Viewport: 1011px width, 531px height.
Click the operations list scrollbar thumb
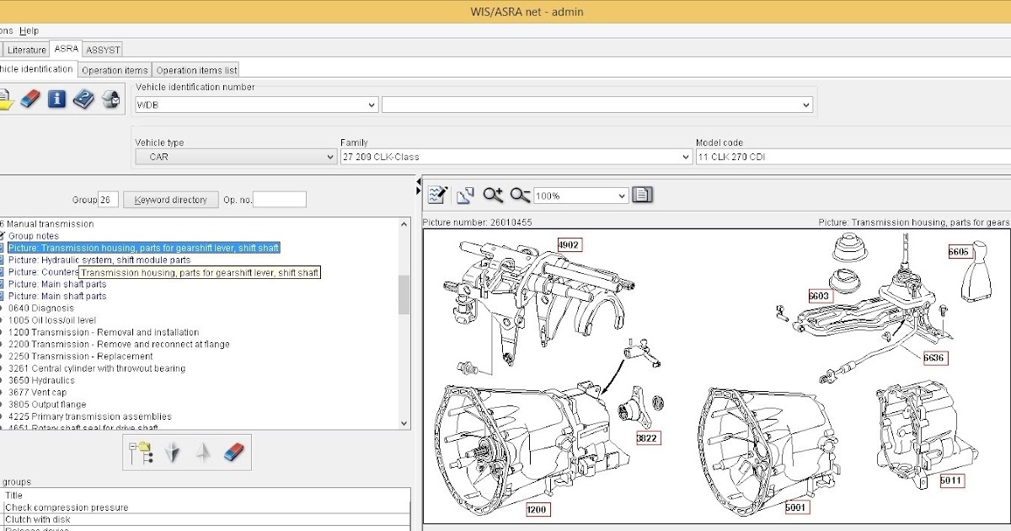click(x=404, y=294)
